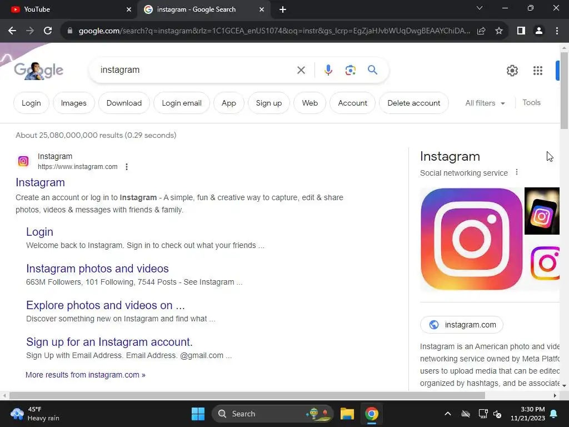Viewport: 569px width, 427px height.
Task: Open the Login sitelink
Action: pos(39,232)
